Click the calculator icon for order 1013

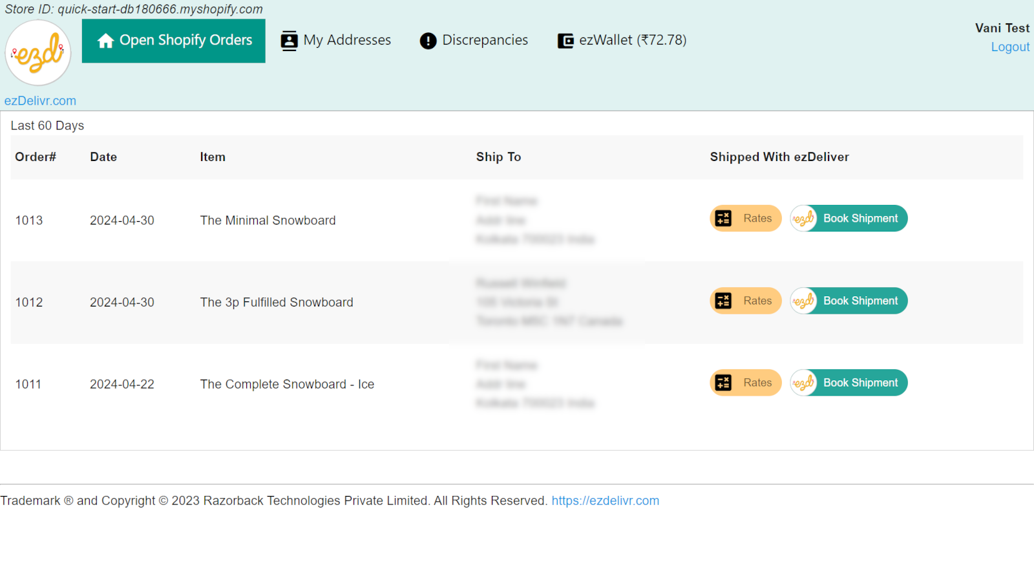724,219
